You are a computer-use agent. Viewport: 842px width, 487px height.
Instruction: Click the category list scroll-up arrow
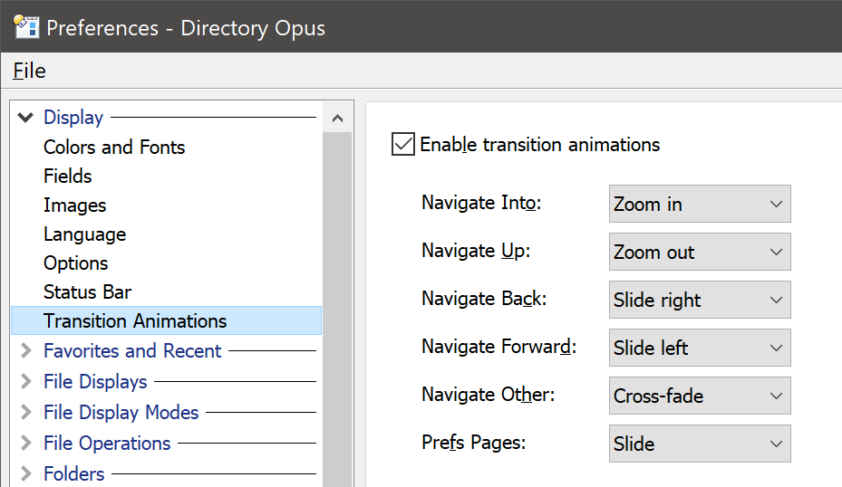[337, 118]
